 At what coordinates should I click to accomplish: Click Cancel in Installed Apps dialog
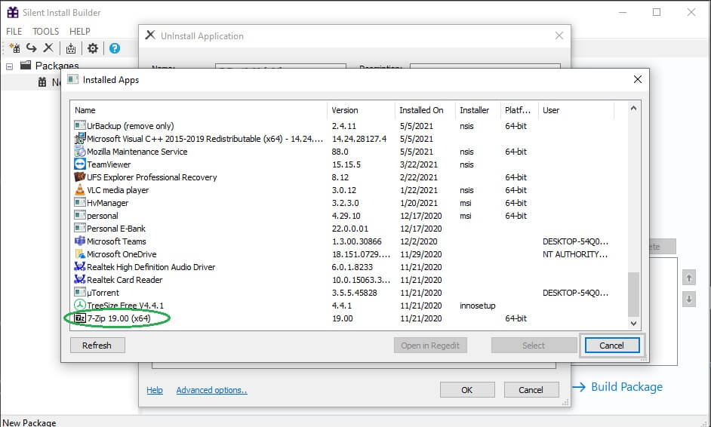(611, 346)
